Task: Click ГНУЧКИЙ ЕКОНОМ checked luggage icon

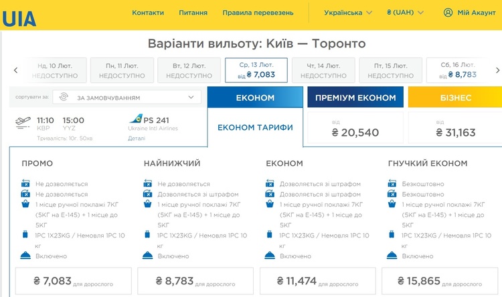Action: (x=392, y=234)
